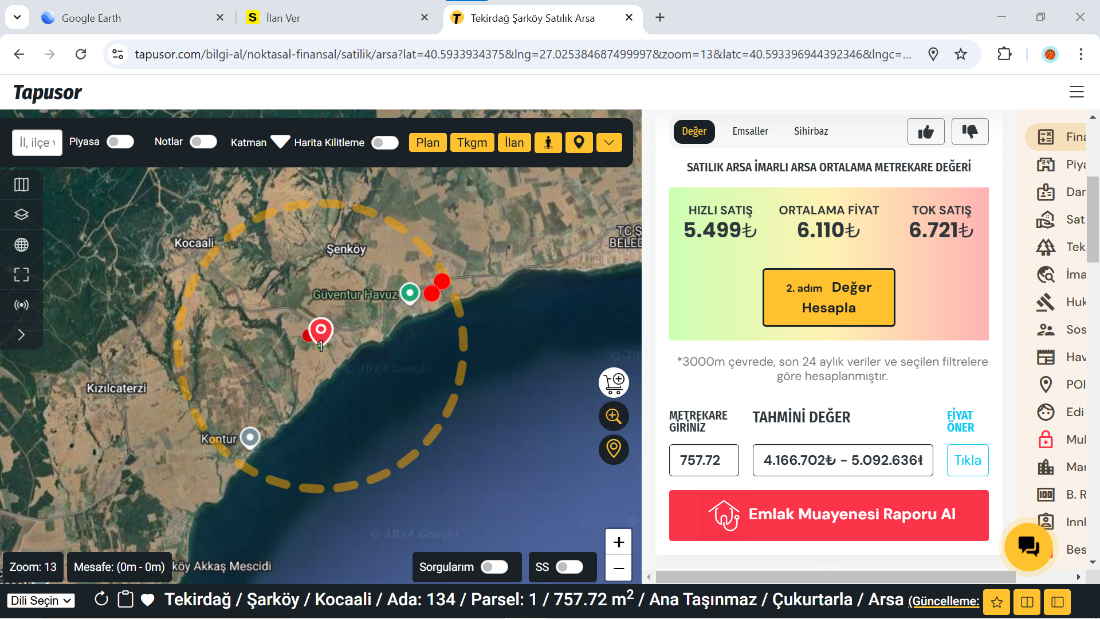Click the map layers stack icon
The image size is (1100, 619).
pos(21,214)
